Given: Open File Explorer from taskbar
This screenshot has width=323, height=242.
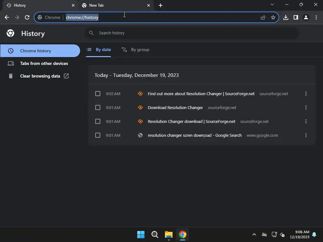Looking at the screenshot, I should click(x=168, y=234).
